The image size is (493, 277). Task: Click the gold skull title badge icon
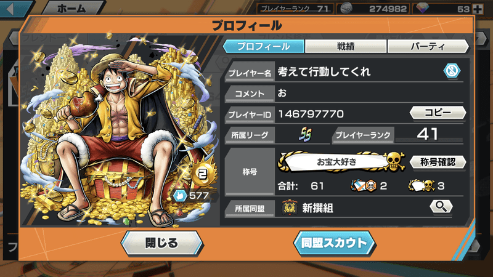(394, 161)
